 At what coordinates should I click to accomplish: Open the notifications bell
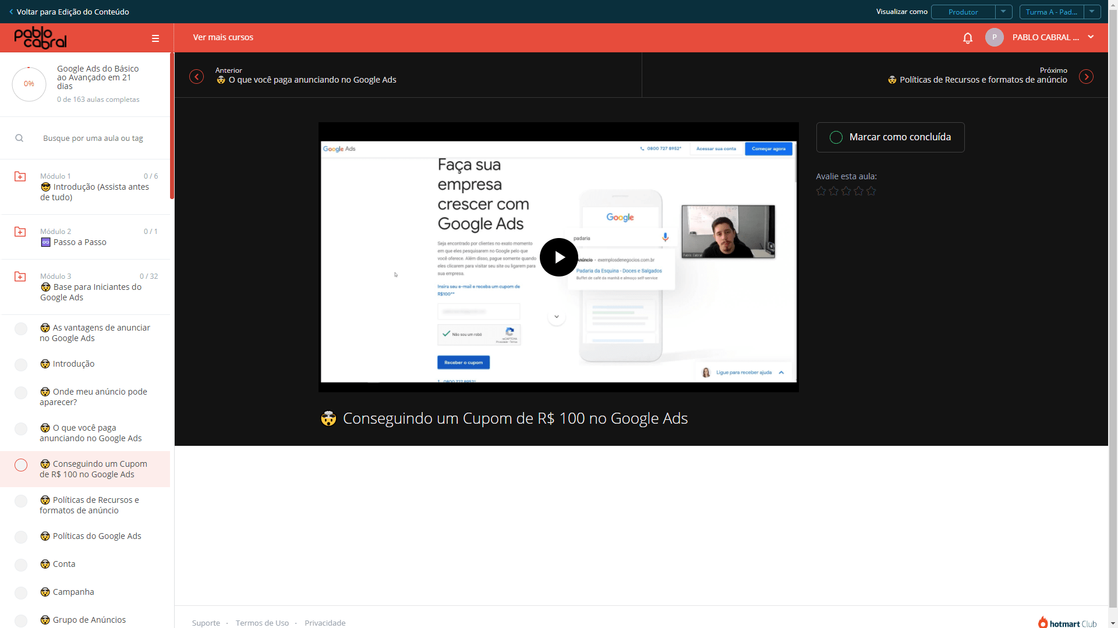(x=968, y=38)
